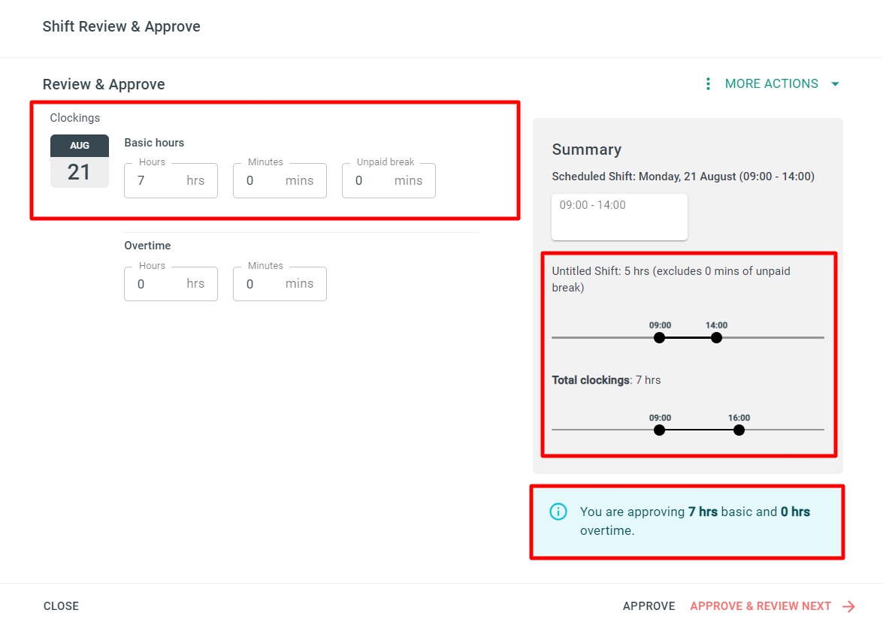Screen dimensions: 883x625
Task: Click the three-dot More Actions icon
Action: click(x=708, y=84)
